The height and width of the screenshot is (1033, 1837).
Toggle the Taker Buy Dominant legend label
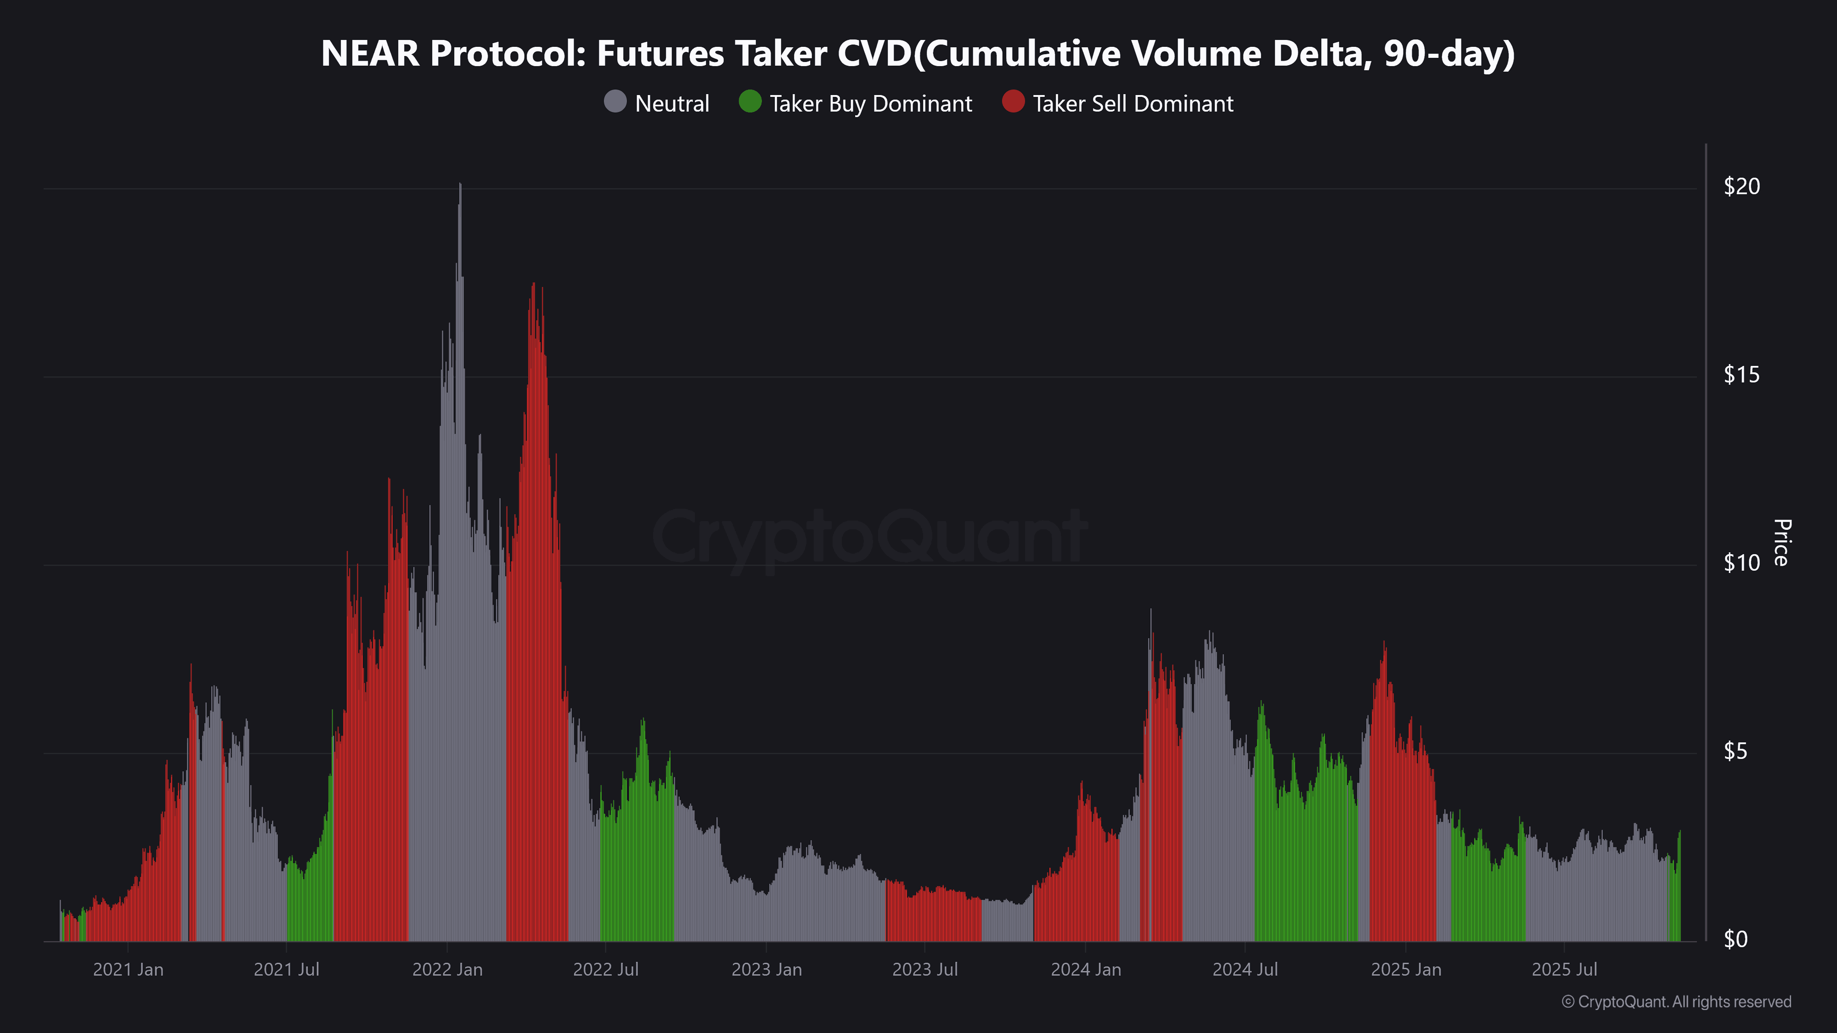[870, 104]
